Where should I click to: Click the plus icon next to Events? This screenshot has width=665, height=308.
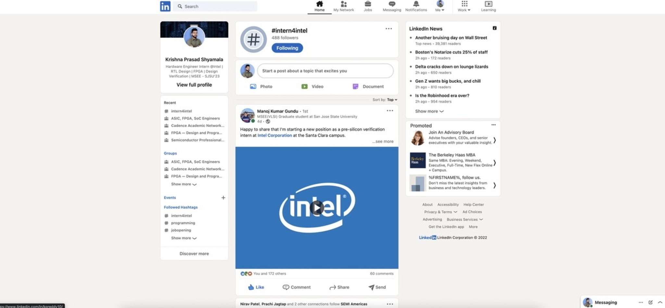click(223, 197)
